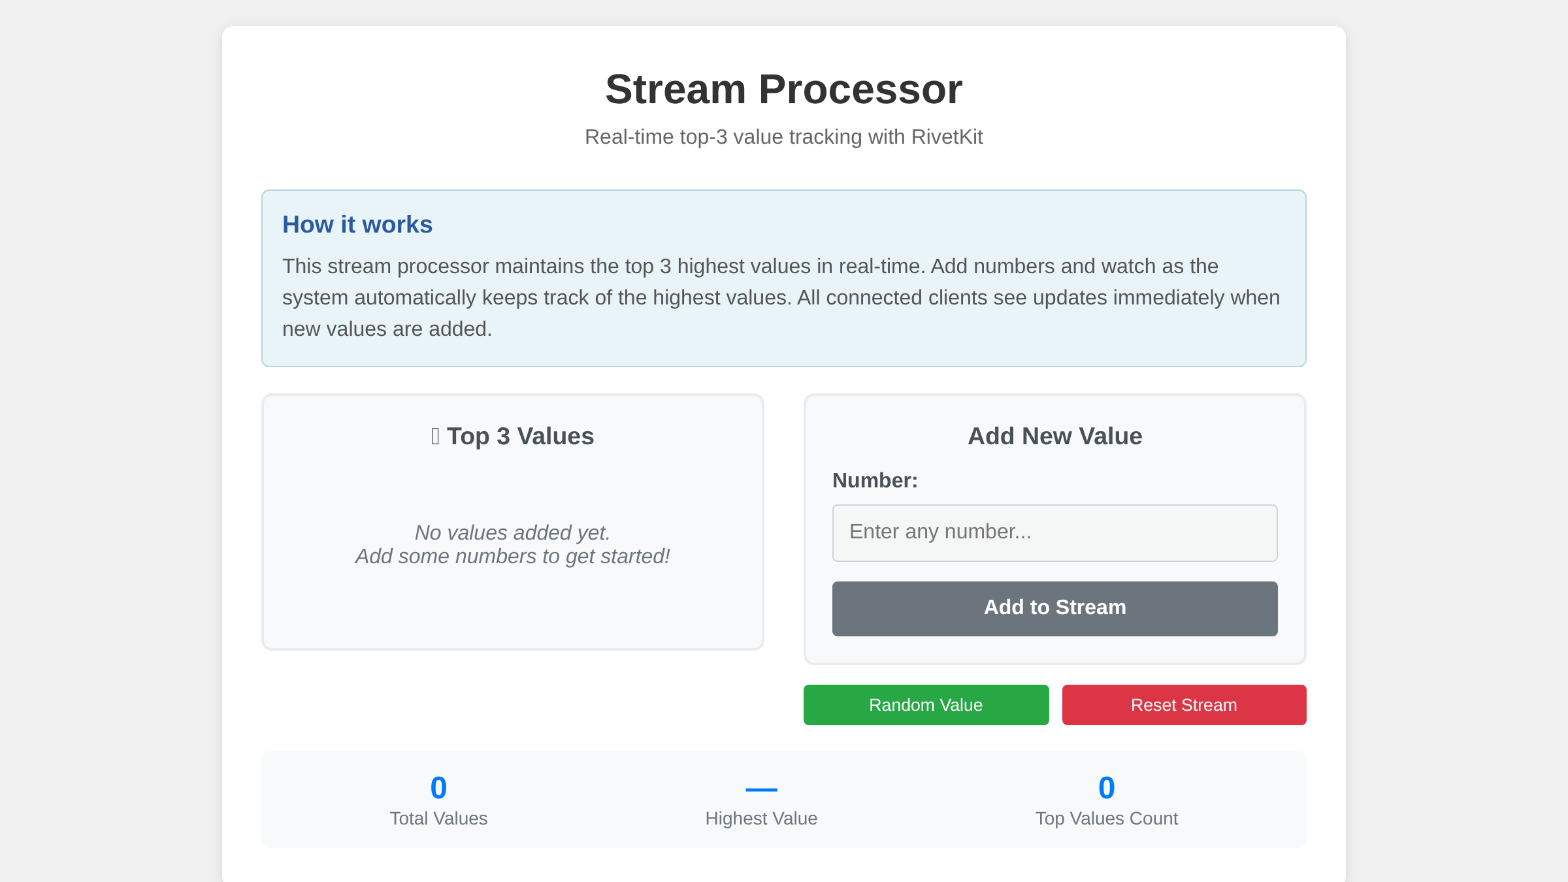Screen dimensions: 1568x882
Task: Click the Add New Value heading
Action: tap(1054, 436)
